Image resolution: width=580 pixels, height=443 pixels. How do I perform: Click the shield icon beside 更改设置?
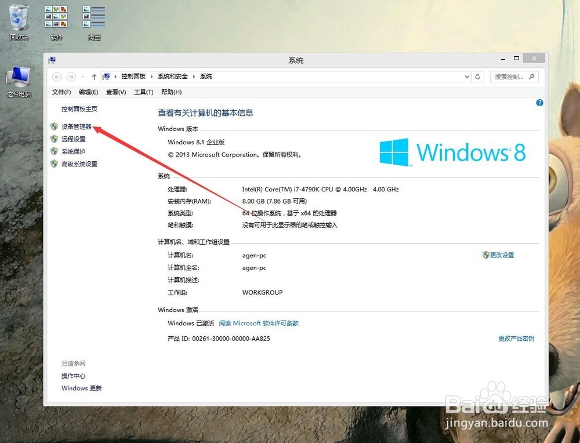(x=485, y=255)
